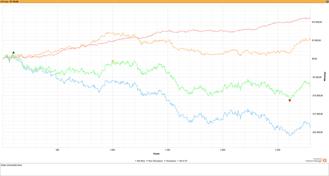329x176 pixels.
Task: Click the Winnings -$7 745,00 header text
Action: coord(9,1)
